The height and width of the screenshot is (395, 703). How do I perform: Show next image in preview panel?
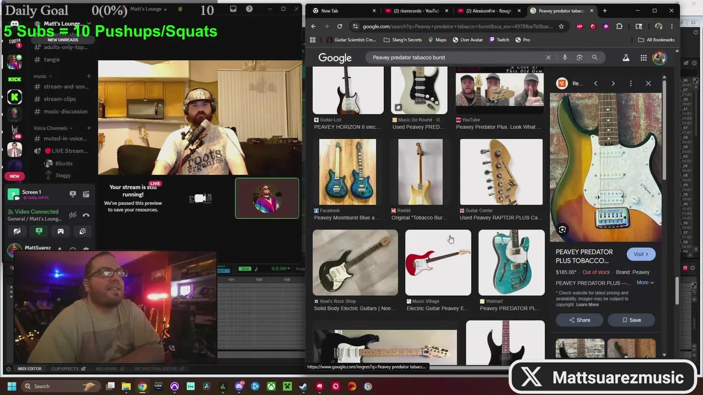click(613, 83)
